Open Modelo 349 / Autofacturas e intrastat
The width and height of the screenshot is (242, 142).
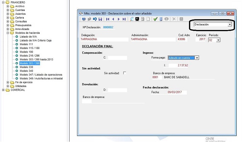pyautogui.click(x=41, y=79)
